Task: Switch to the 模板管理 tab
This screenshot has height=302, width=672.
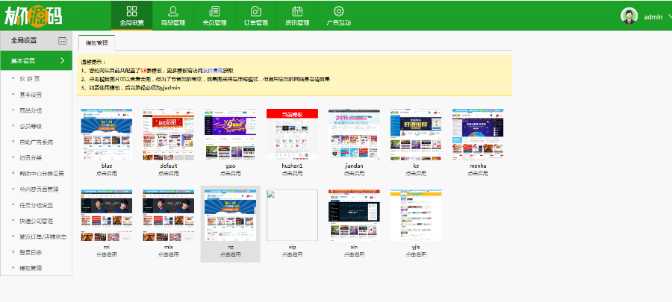Action: (x=96, y=43)
